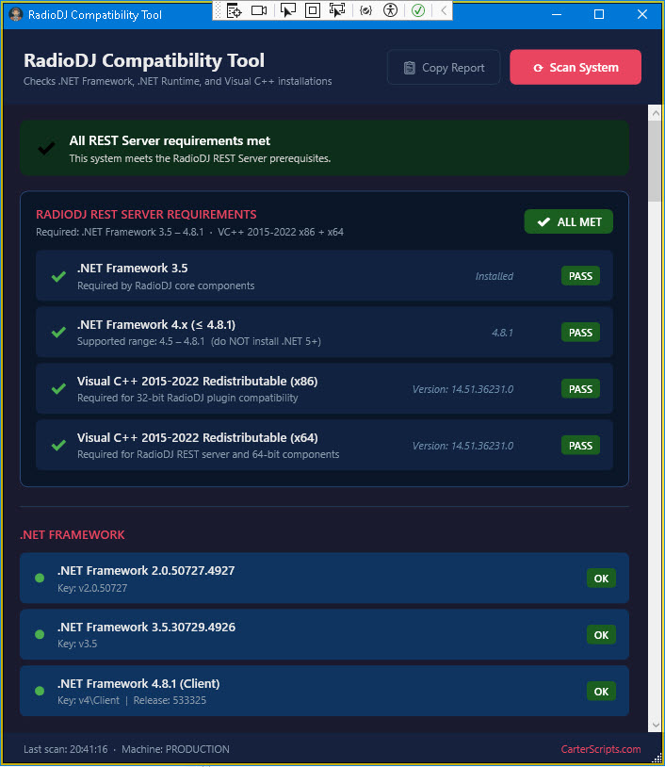Run Scan for Accessibility Issues icon
Screen dimensions: 665x767
[390, 10]
